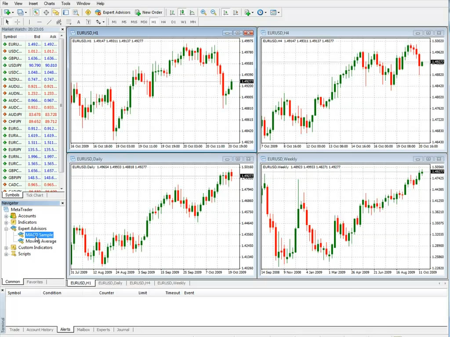450x337 pixels.
Task: Switch chart to Bar Chart mode
Action: pos(172,12)
